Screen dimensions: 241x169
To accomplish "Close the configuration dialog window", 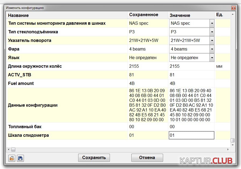I will pos(233,8).
